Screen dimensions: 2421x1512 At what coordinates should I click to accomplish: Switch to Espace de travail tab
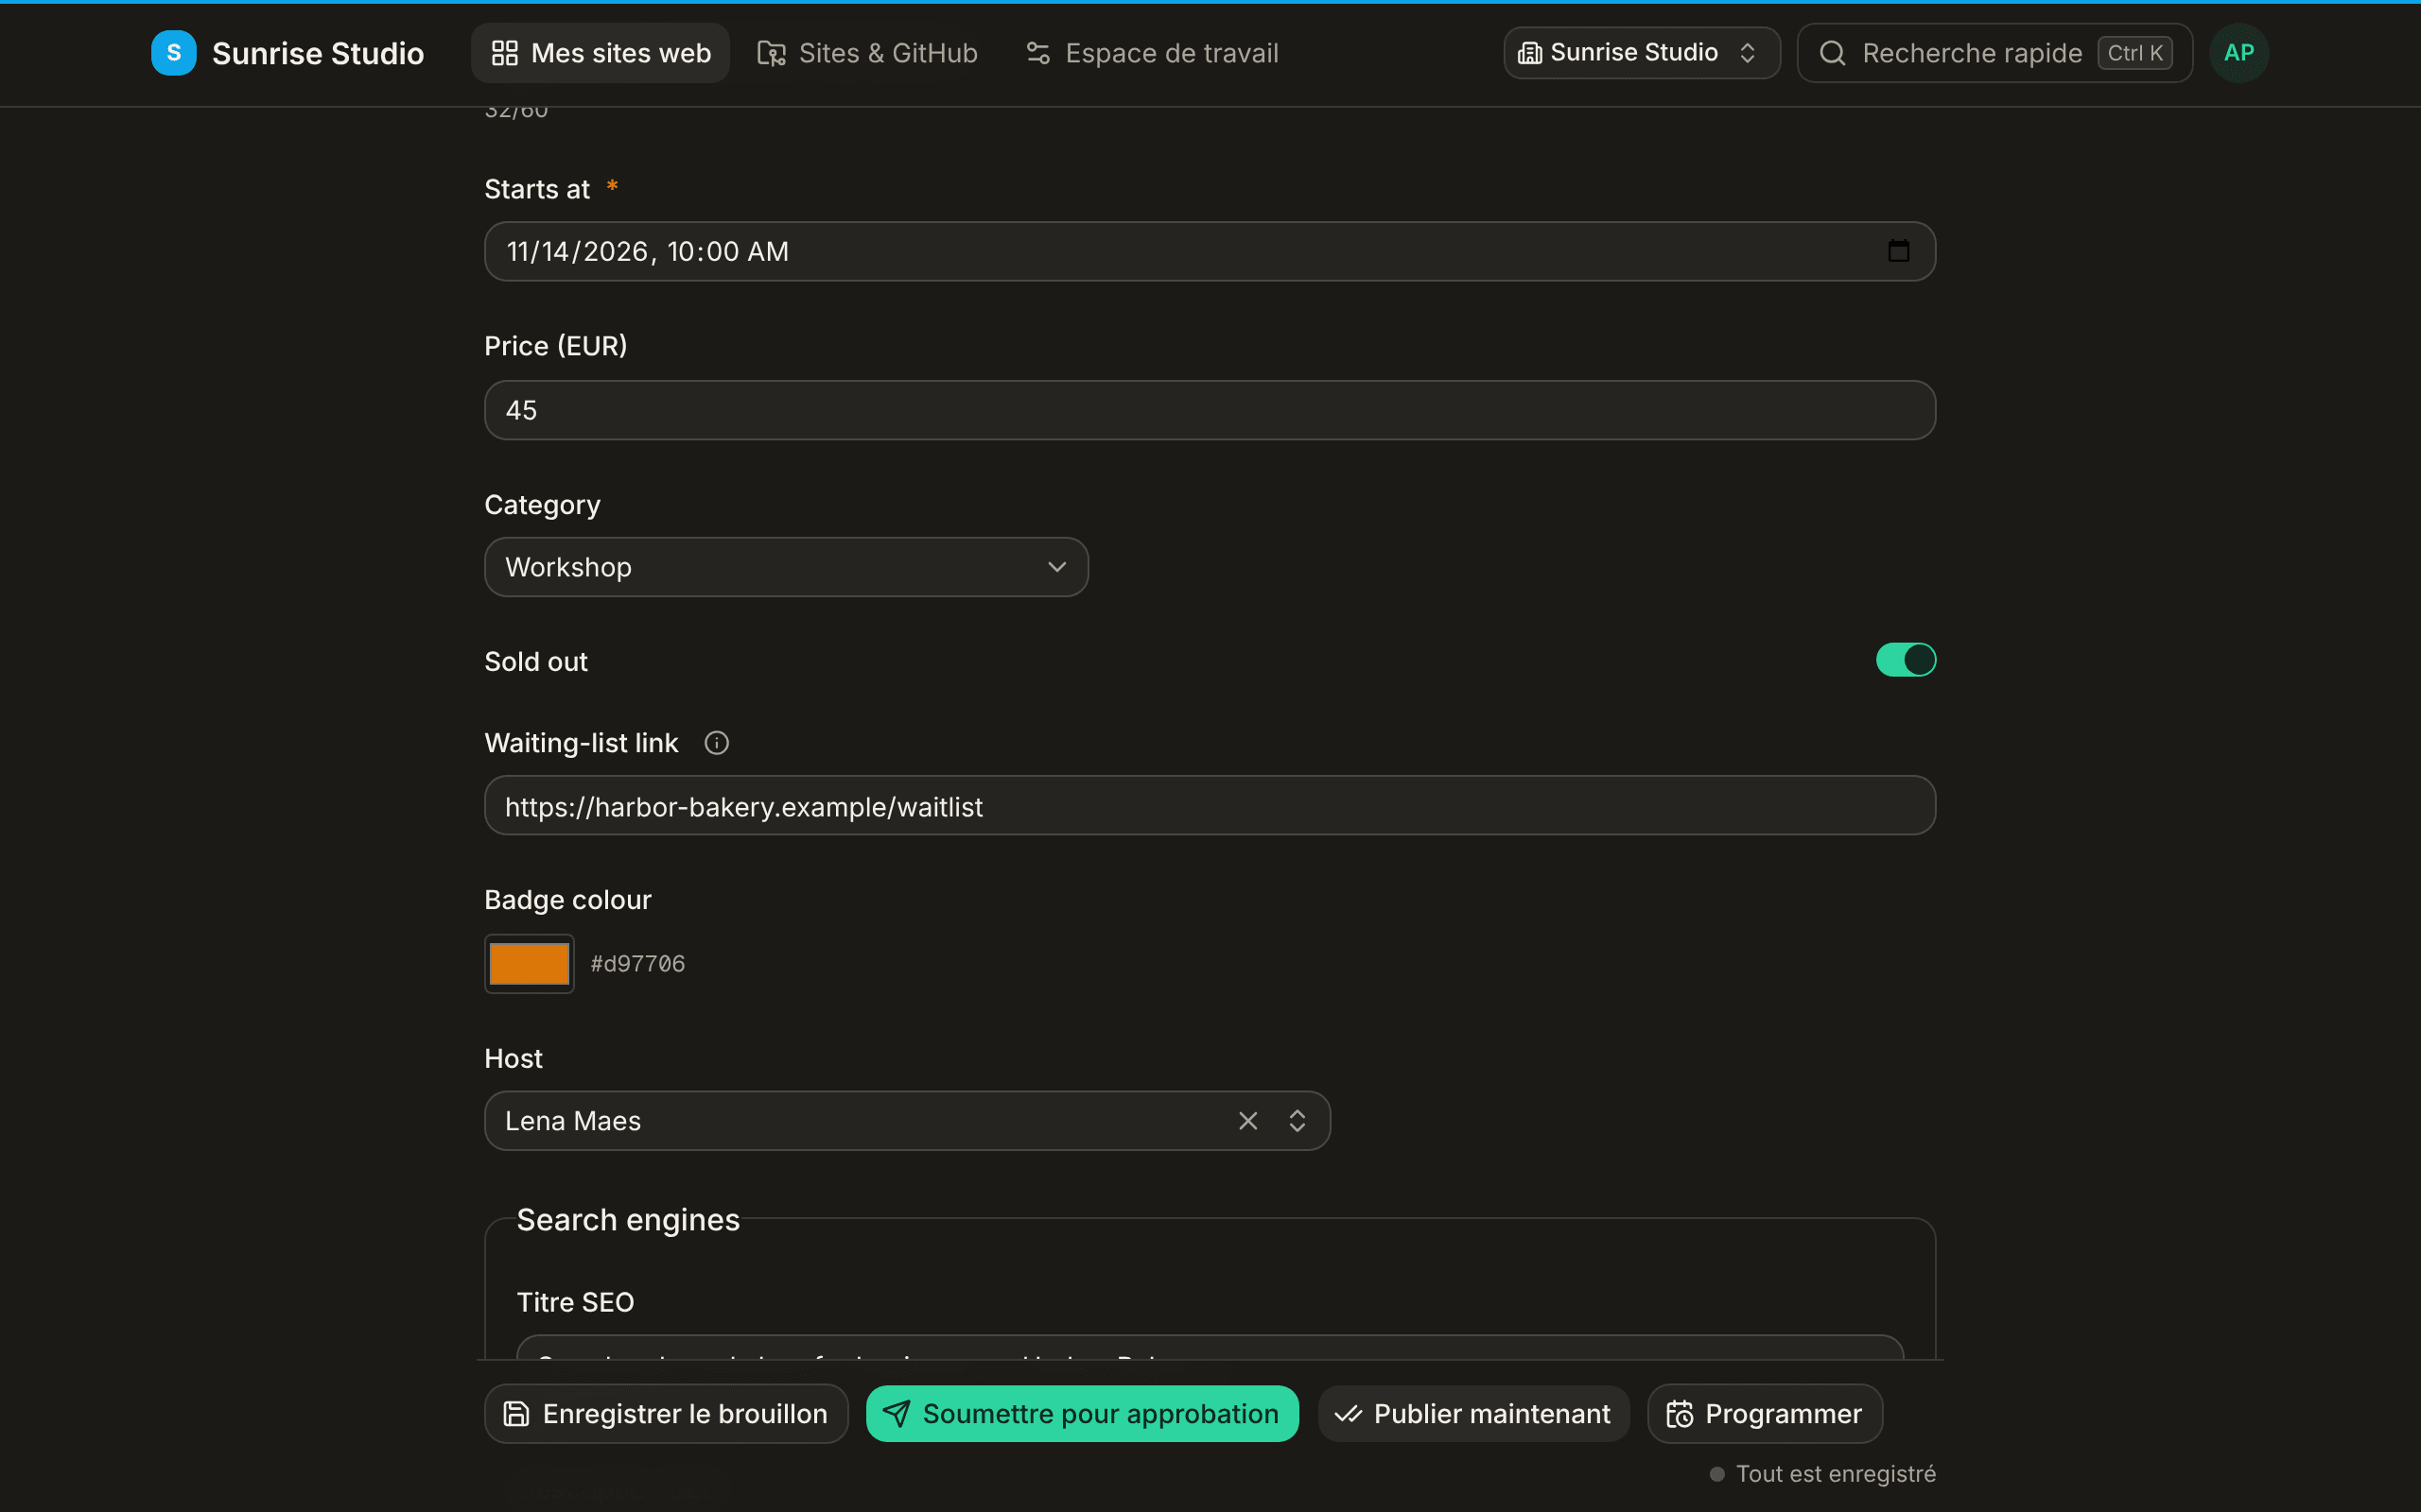(x=1152, y=53)
